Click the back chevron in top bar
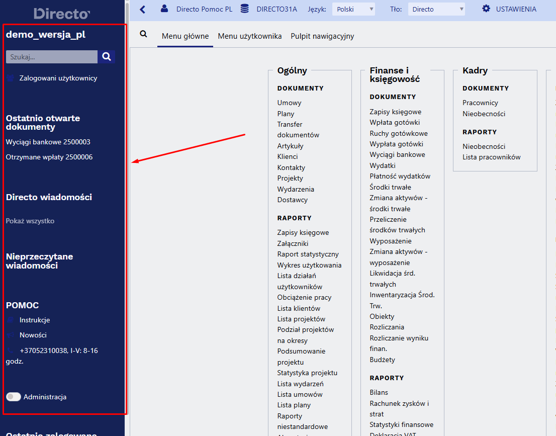 coord(143,9)
